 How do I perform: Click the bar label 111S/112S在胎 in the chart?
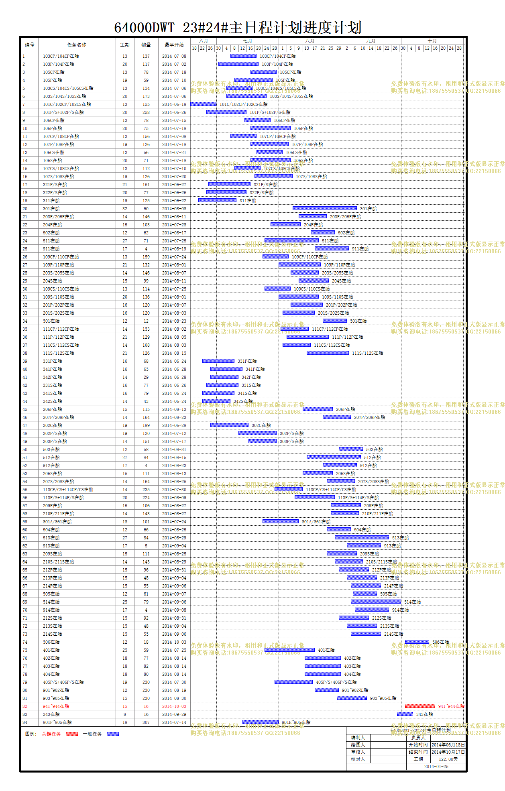point(368,353)
